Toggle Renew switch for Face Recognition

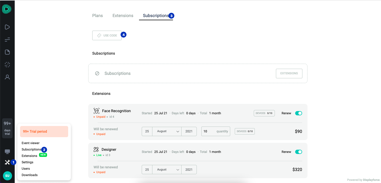299,113
